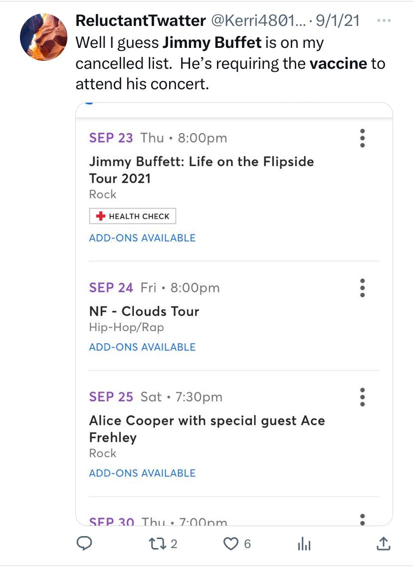The width and height of the screenshot is (413, 568).
Task: Open Add-Ons Available under NF Clouds Tour
Action: [x=142, y=347]
